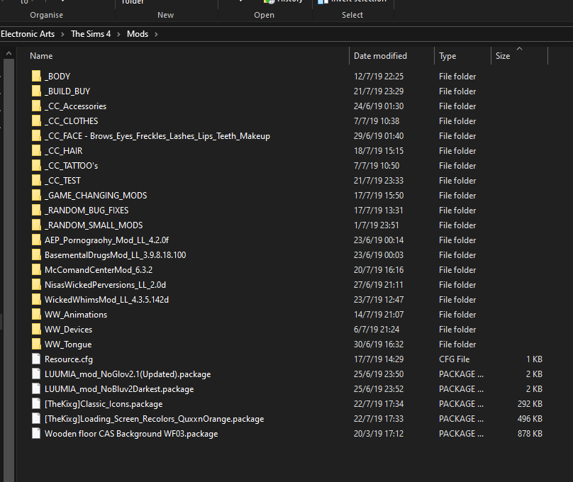Click the Classic_Icons package file icon
This screenshot has height=482, width=573.
[x=36, y=404]
